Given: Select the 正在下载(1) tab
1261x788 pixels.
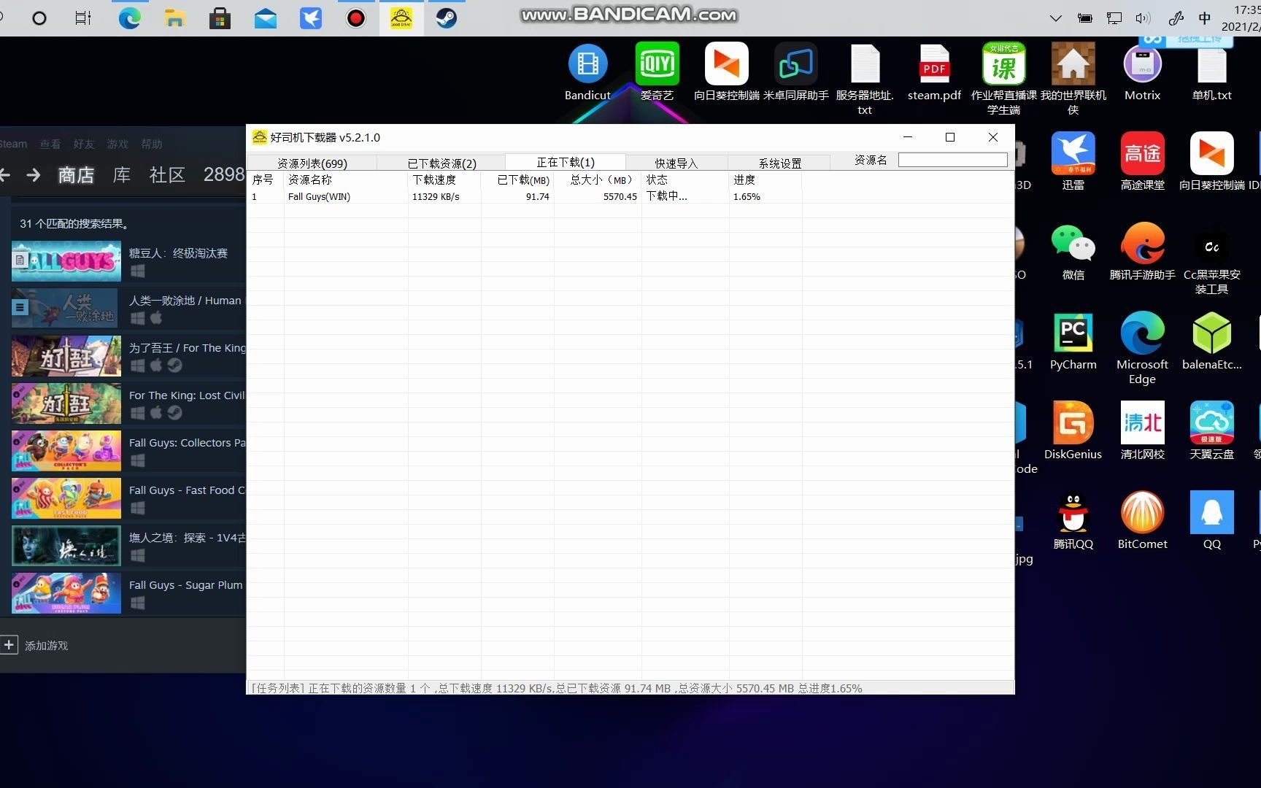Looking at the screenshot, I should [566, 162].
